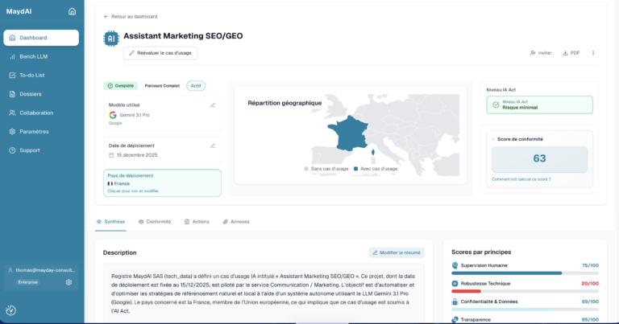Open Bench LLM in the sidebar
The image size is (619, 324).
(x=41, y=57)
